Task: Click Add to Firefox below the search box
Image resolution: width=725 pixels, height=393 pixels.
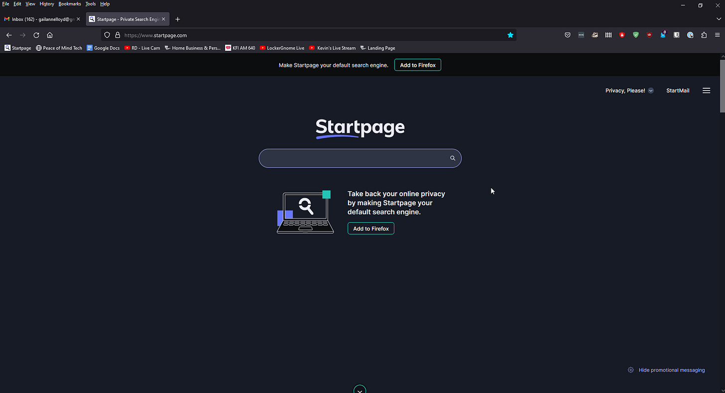Action: (x=371, y=229)
